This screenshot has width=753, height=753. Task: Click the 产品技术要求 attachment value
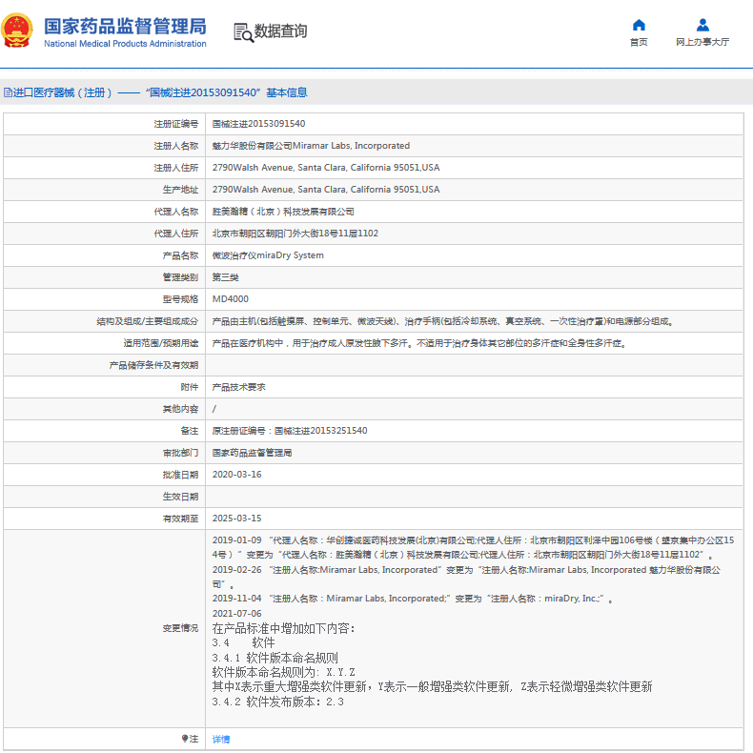pos(238,387)
